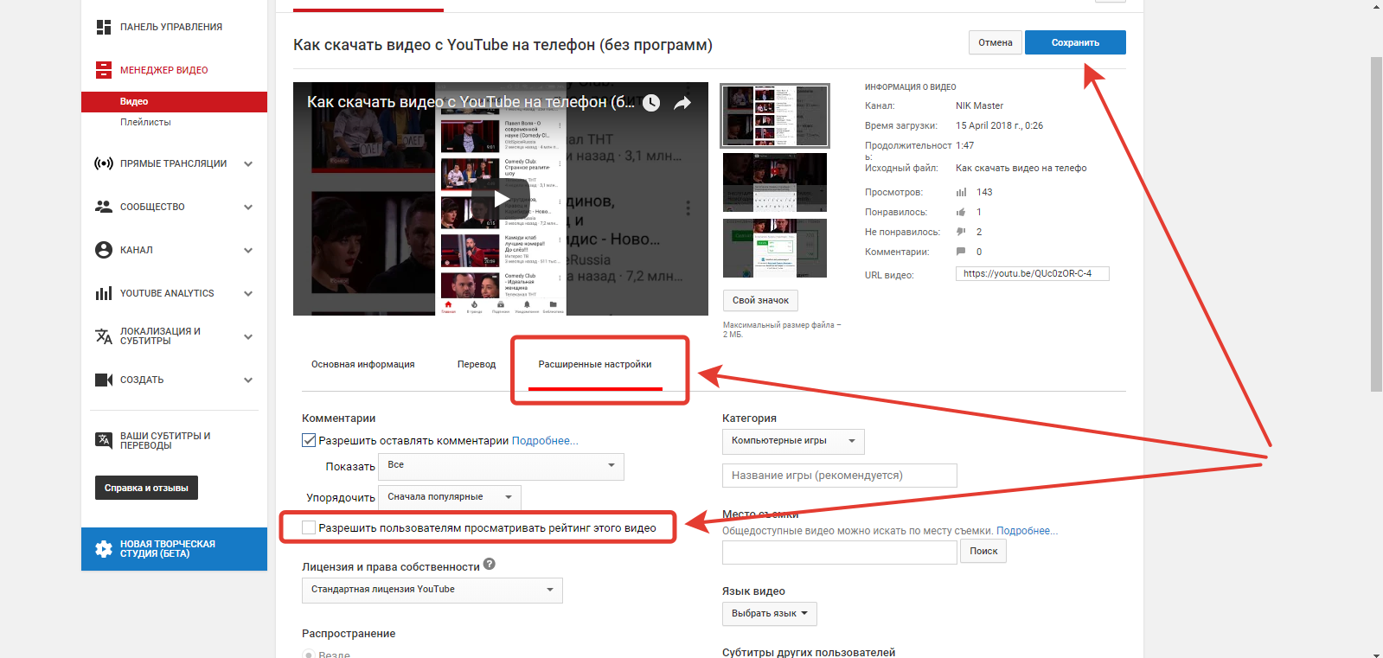
Task: Click the views bar chart icon next to 143
Action: pos(961,192)
